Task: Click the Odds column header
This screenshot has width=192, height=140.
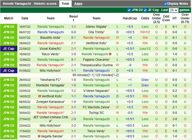Action: pyautogui.click(x=145, y=18)
